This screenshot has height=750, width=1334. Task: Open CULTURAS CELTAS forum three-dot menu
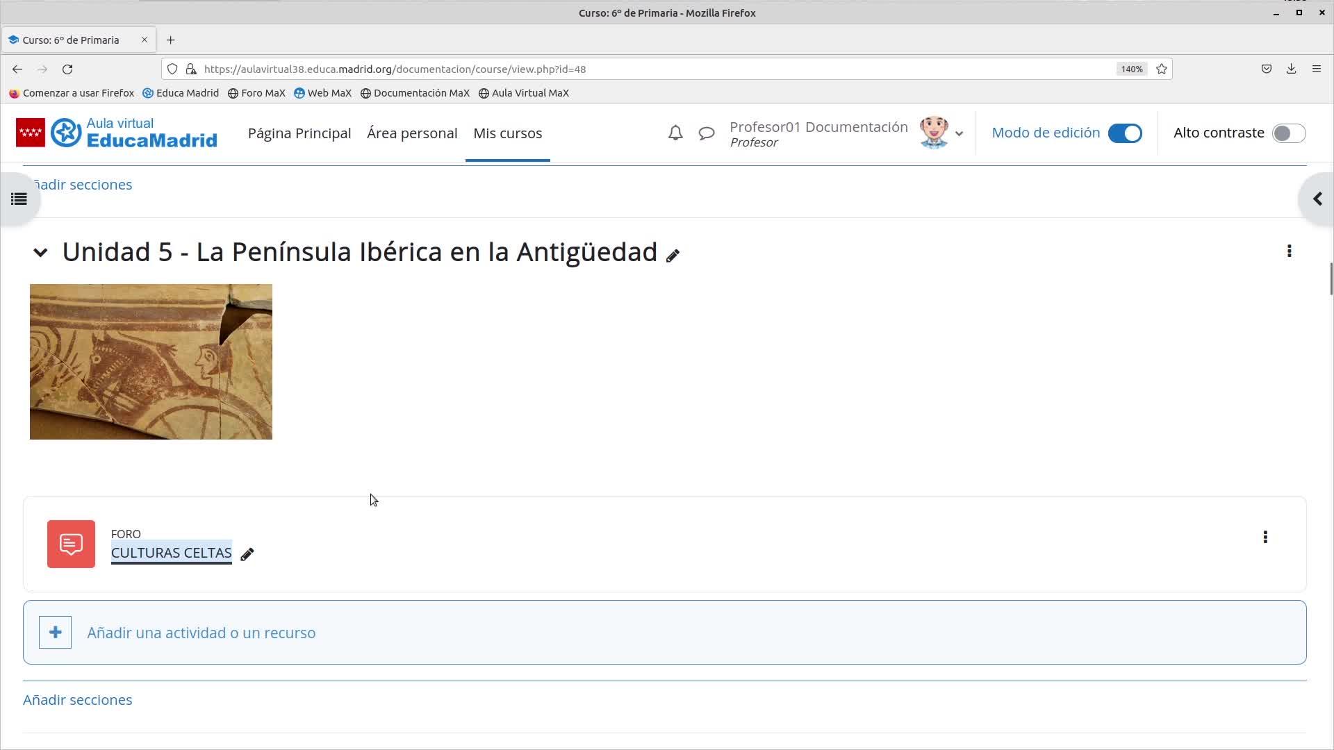[x=1265, y=537]
